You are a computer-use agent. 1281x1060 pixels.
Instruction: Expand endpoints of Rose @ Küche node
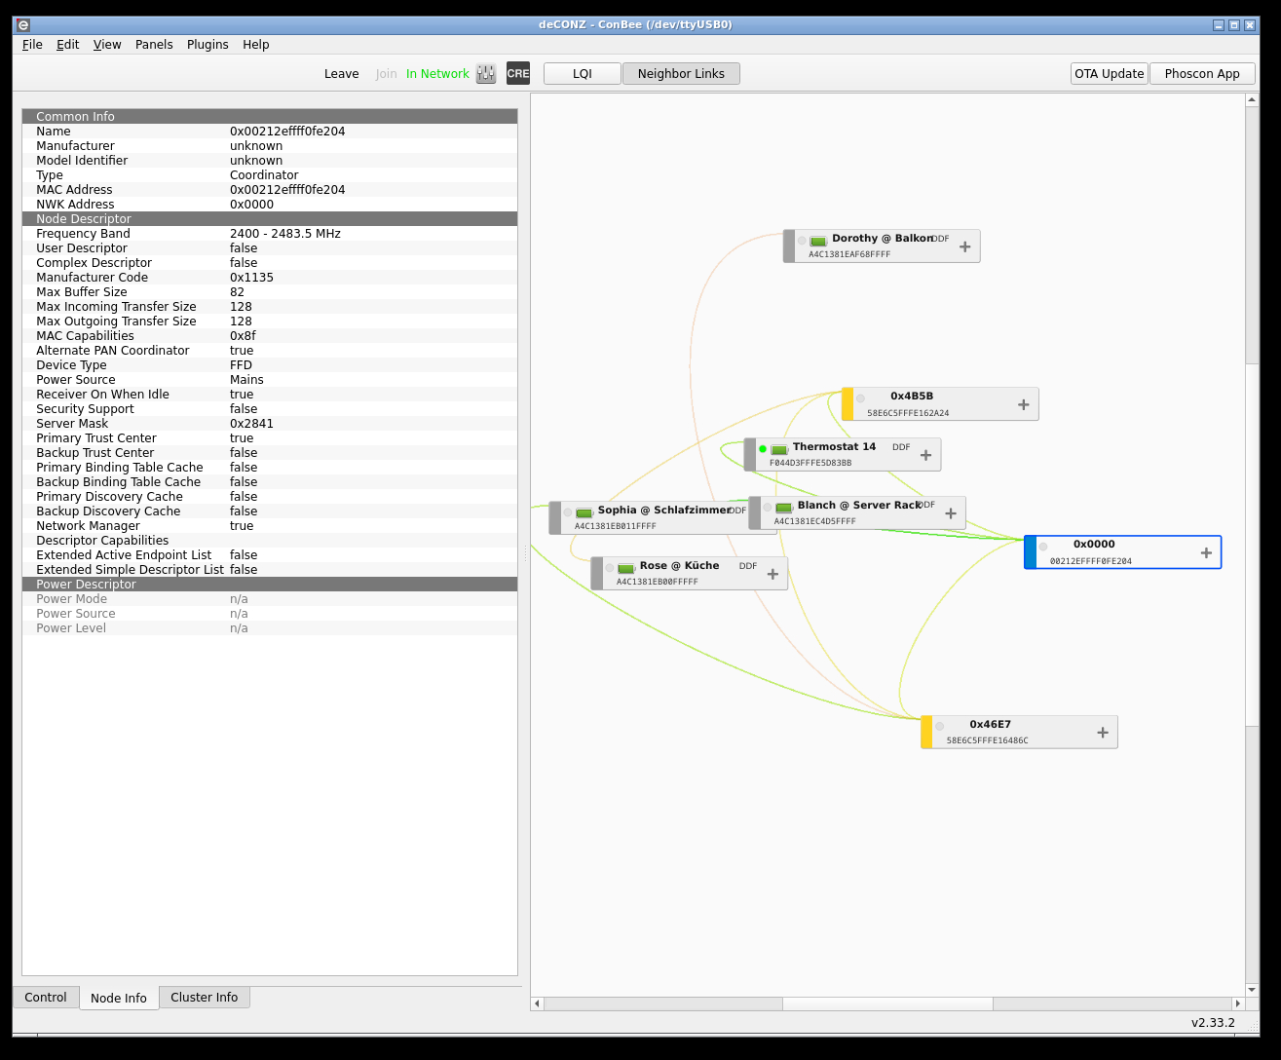[772, 574]
